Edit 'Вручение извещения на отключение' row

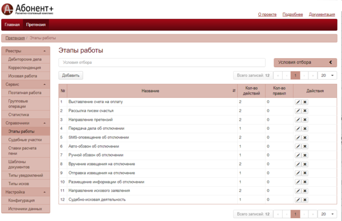(298, 164)
